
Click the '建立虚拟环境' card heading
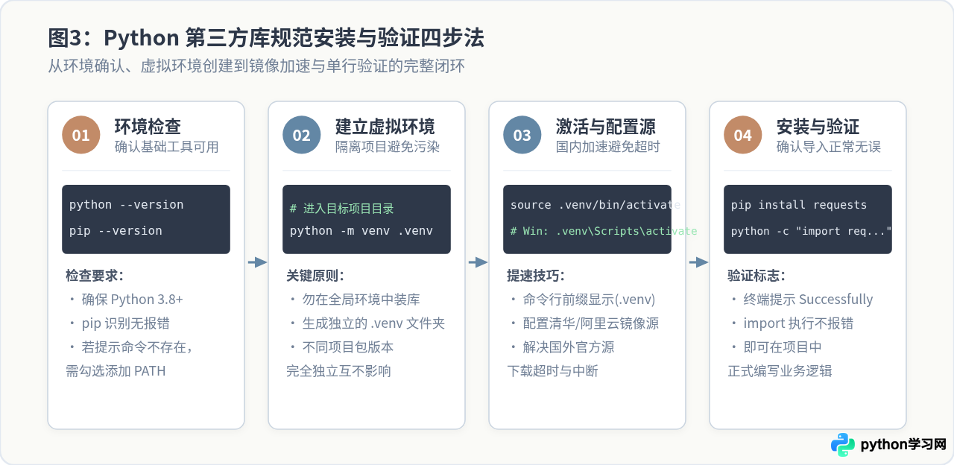tap(385, 126)
